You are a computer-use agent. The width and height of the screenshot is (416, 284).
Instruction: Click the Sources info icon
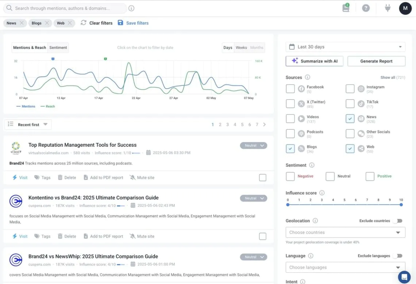click(x=308, y=77)
